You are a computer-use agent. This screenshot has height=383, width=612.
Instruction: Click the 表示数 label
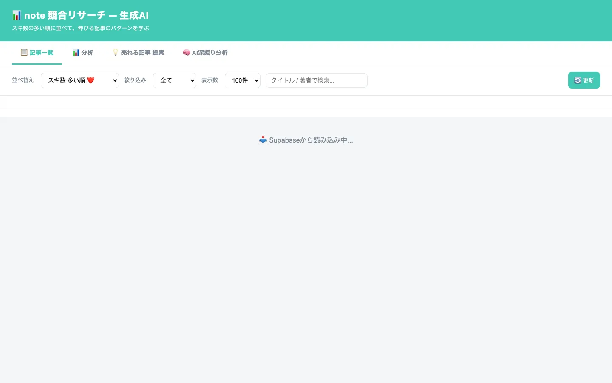[210, 80]
